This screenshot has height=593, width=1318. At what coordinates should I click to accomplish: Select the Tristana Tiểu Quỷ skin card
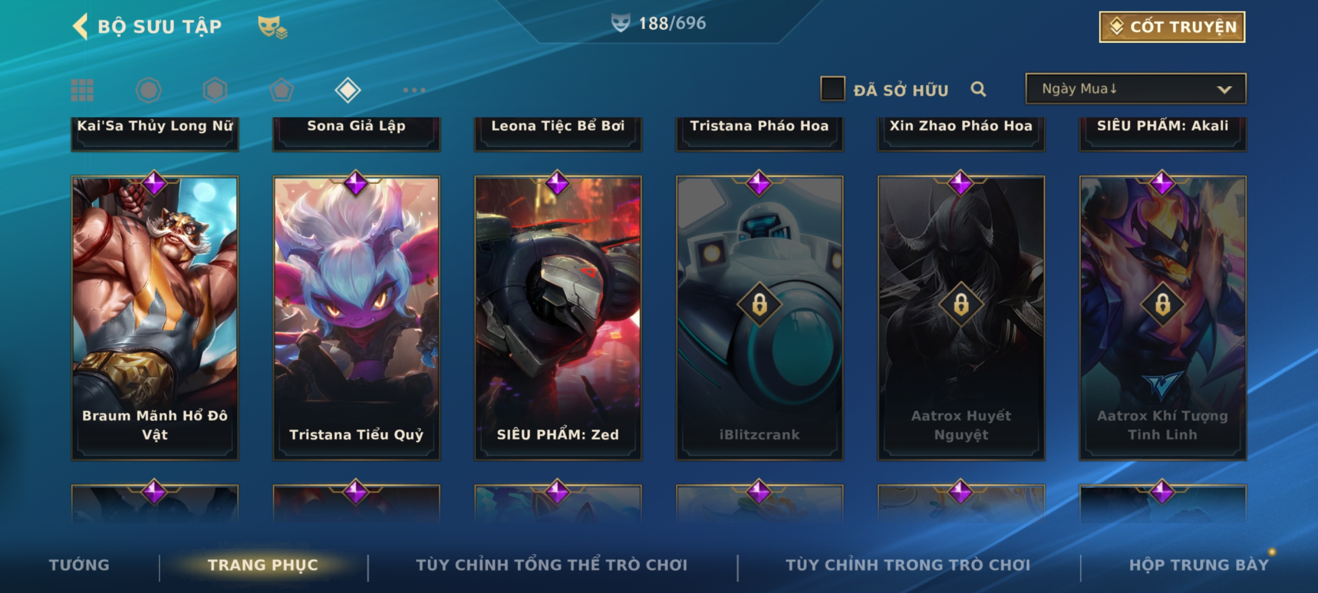(356, 318)
